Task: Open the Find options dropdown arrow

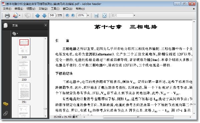Action: (x=134, y=15)
